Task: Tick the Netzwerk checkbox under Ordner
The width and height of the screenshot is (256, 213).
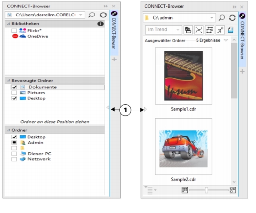Action: click(x=15, y=159)
